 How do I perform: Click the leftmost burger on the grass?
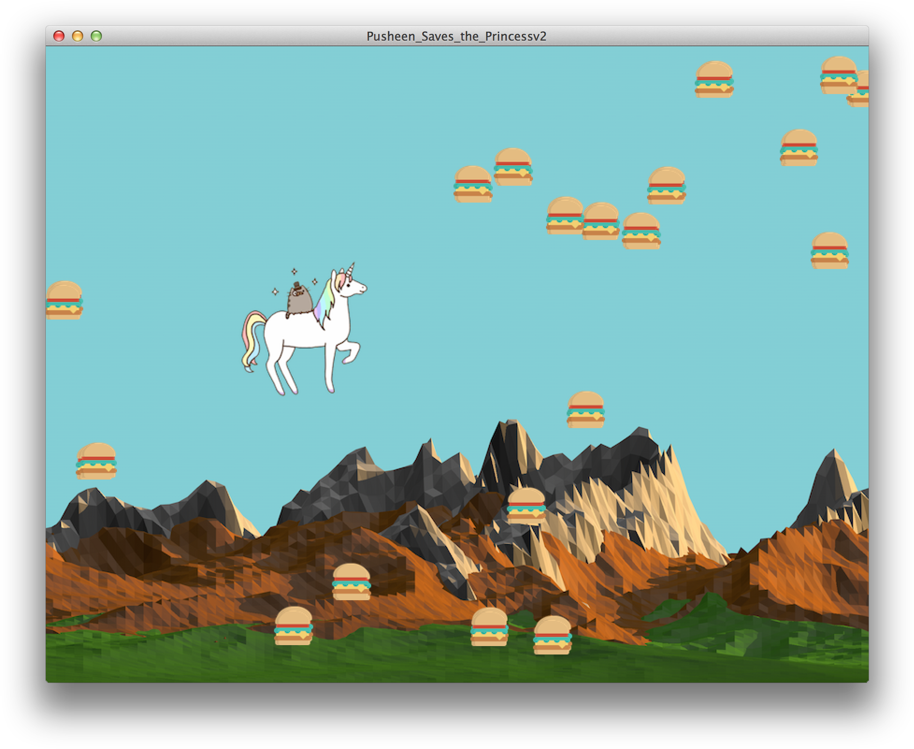pyautogui.click(x=293, y=626)
